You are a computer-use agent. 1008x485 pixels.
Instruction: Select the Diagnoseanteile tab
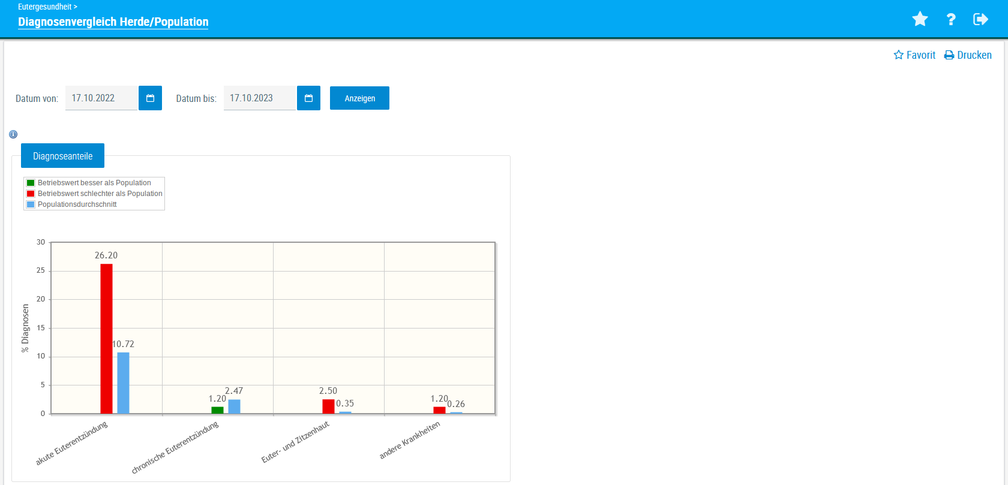click(x=62, y=156)
